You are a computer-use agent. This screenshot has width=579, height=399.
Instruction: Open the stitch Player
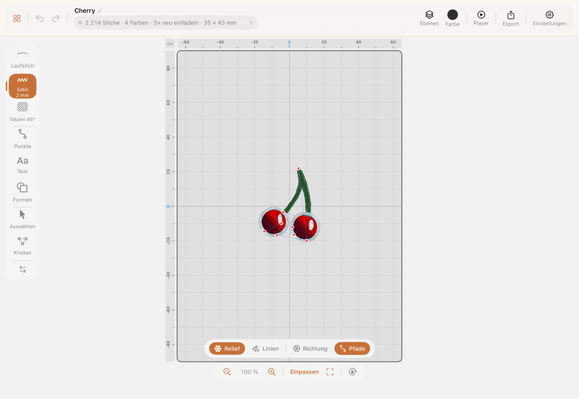481,18
